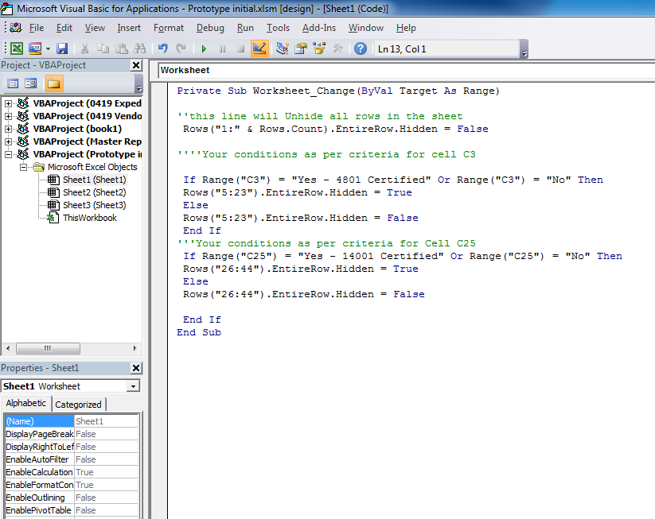Open the Tools menu
The height and width of the screenshot is (519, 655).
(278, 28)
